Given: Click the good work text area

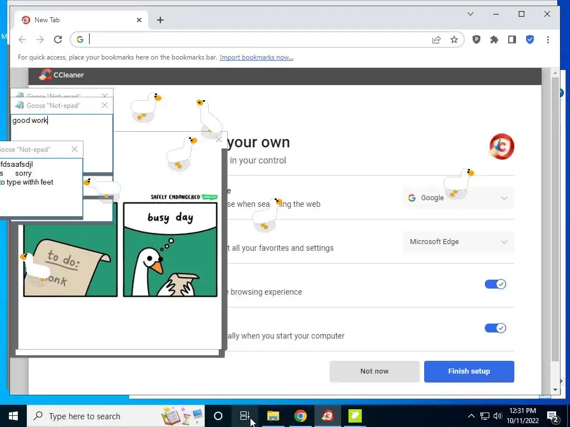Looking at the screenshot, I should (x=62, y=128).
